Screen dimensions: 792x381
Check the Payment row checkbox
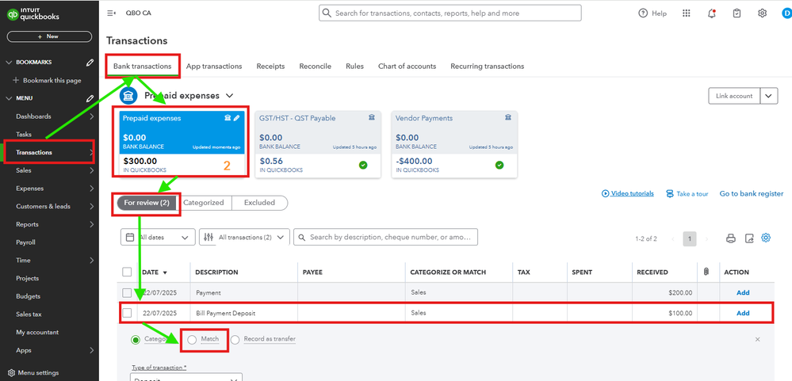point(127,293)
